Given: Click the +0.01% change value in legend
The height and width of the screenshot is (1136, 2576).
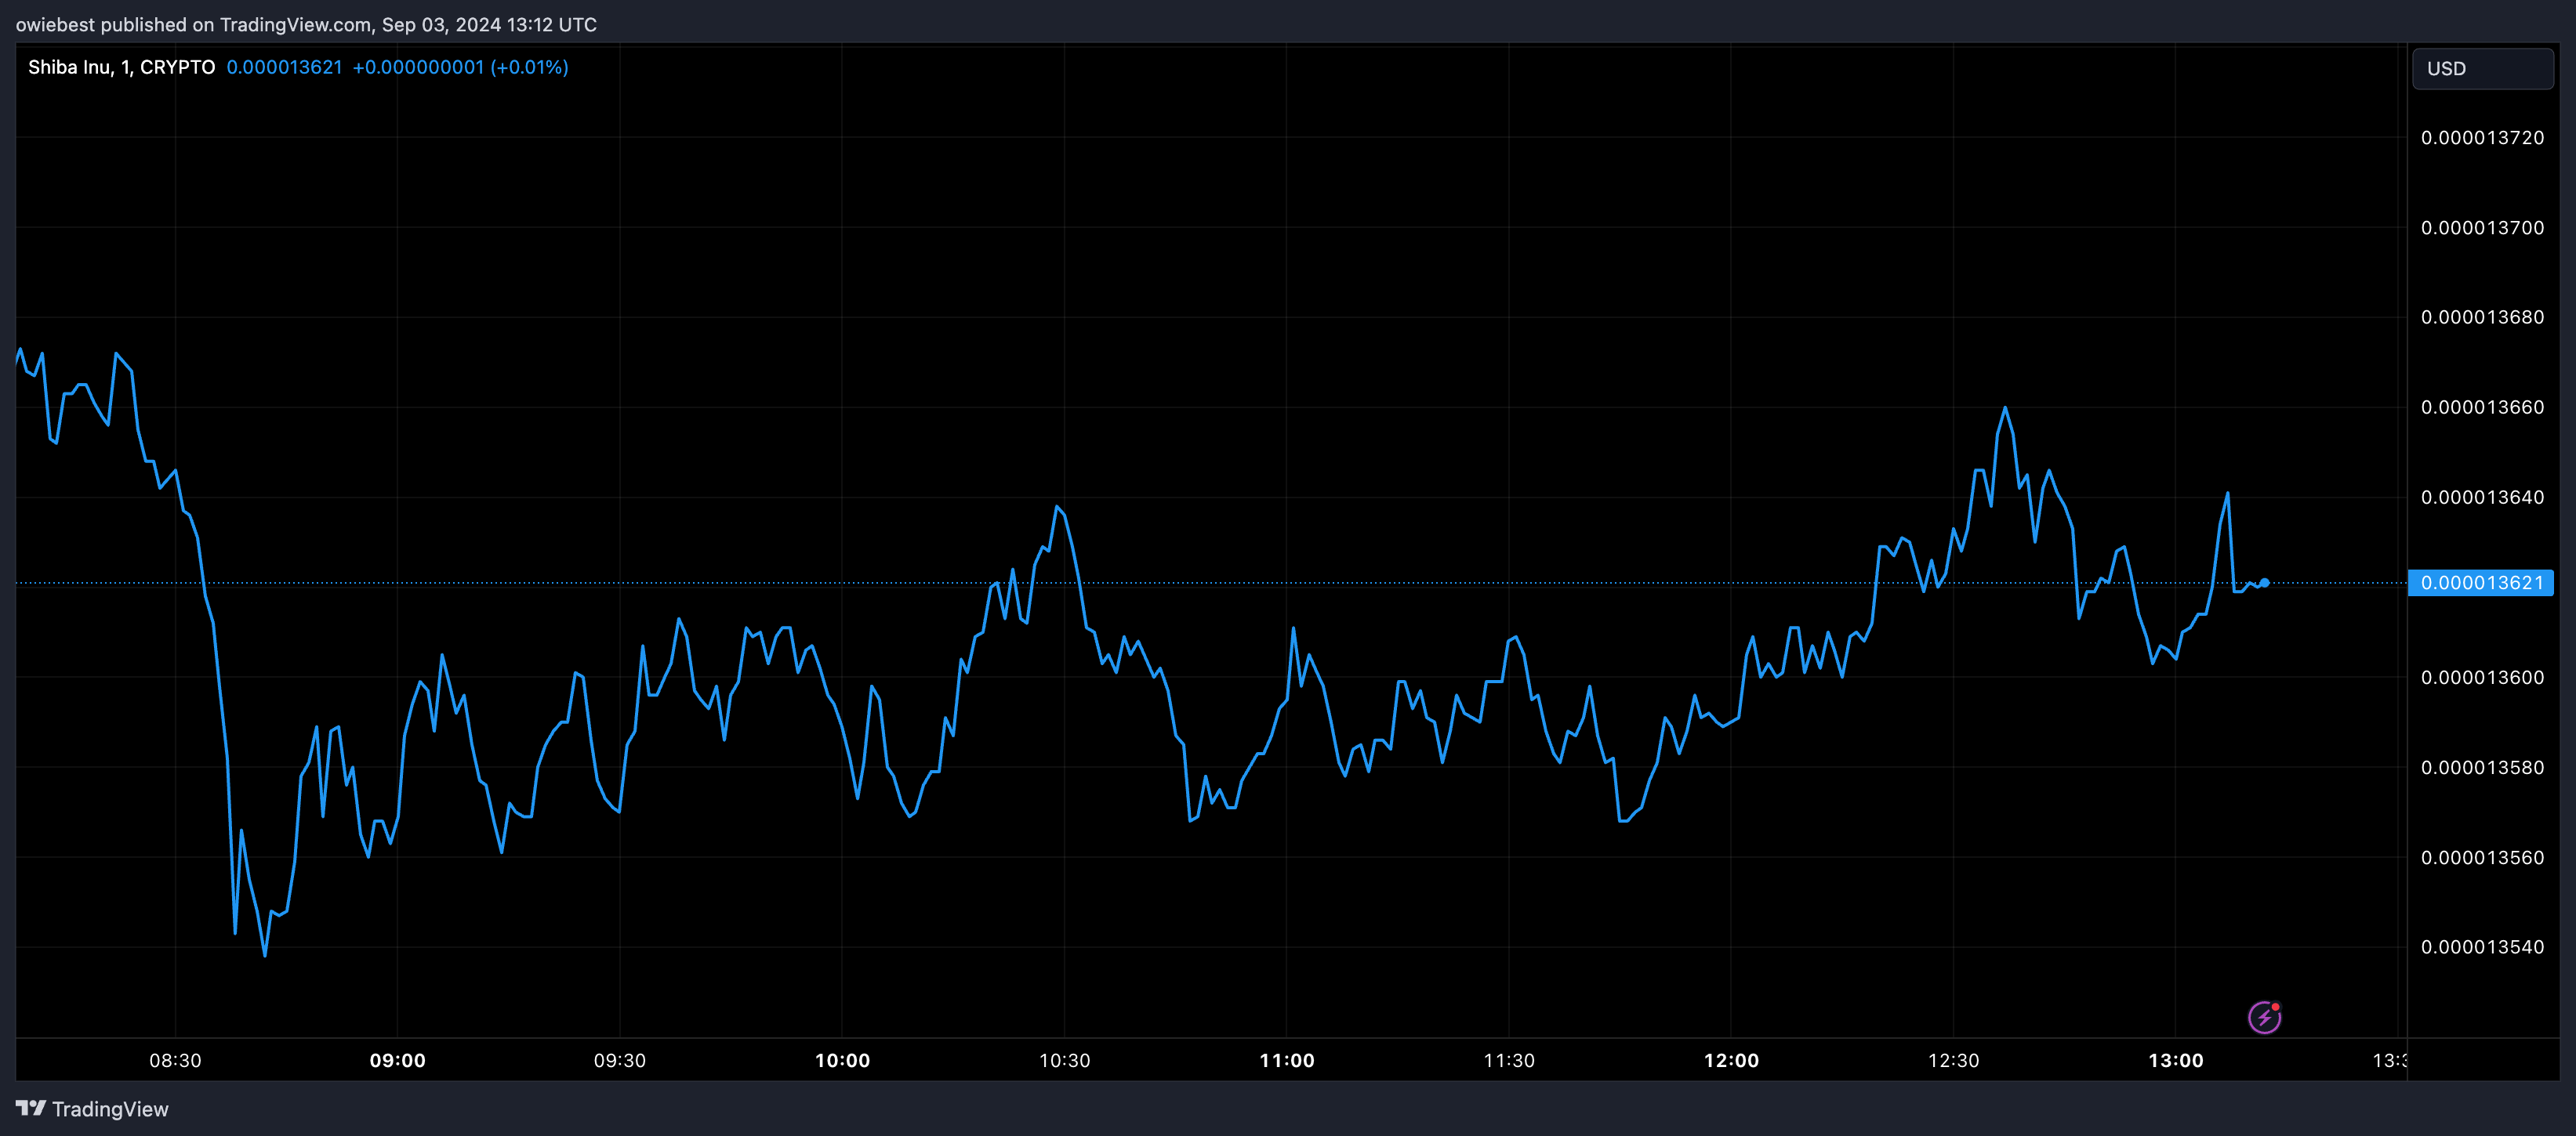Looking at the screenshot, I should point(529,67).
